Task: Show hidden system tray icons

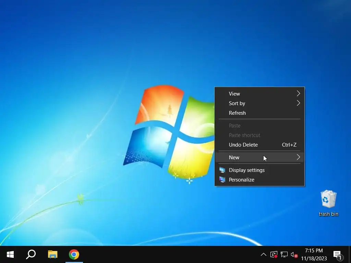Action: click(x=264, y=254)
